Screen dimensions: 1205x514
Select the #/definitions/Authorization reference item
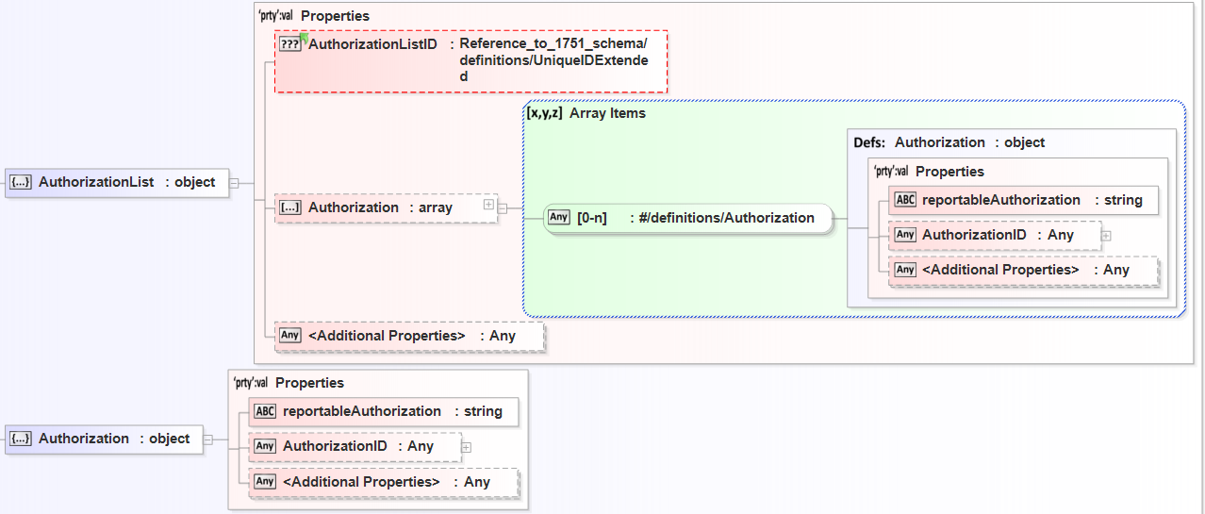(721, 218)
